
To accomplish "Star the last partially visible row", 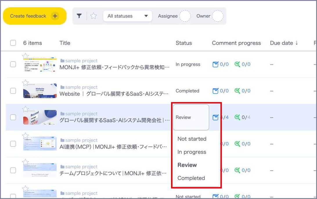I will click(x=26, y=189).
